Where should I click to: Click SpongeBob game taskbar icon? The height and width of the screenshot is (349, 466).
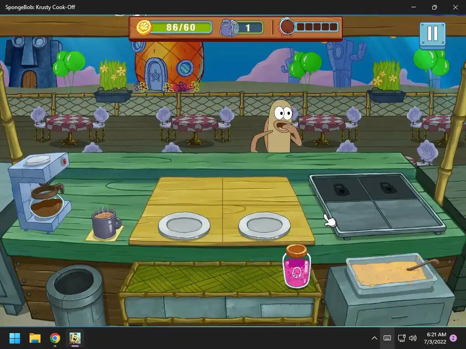point(75,338)
